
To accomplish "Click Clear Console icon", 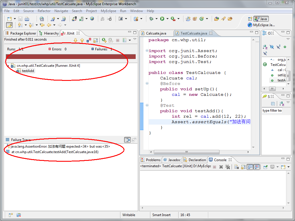I will [237, 167].
